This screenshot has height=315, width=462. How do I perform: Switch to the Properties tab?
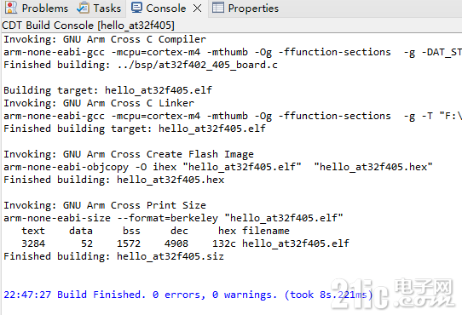(x=253, y=9)
